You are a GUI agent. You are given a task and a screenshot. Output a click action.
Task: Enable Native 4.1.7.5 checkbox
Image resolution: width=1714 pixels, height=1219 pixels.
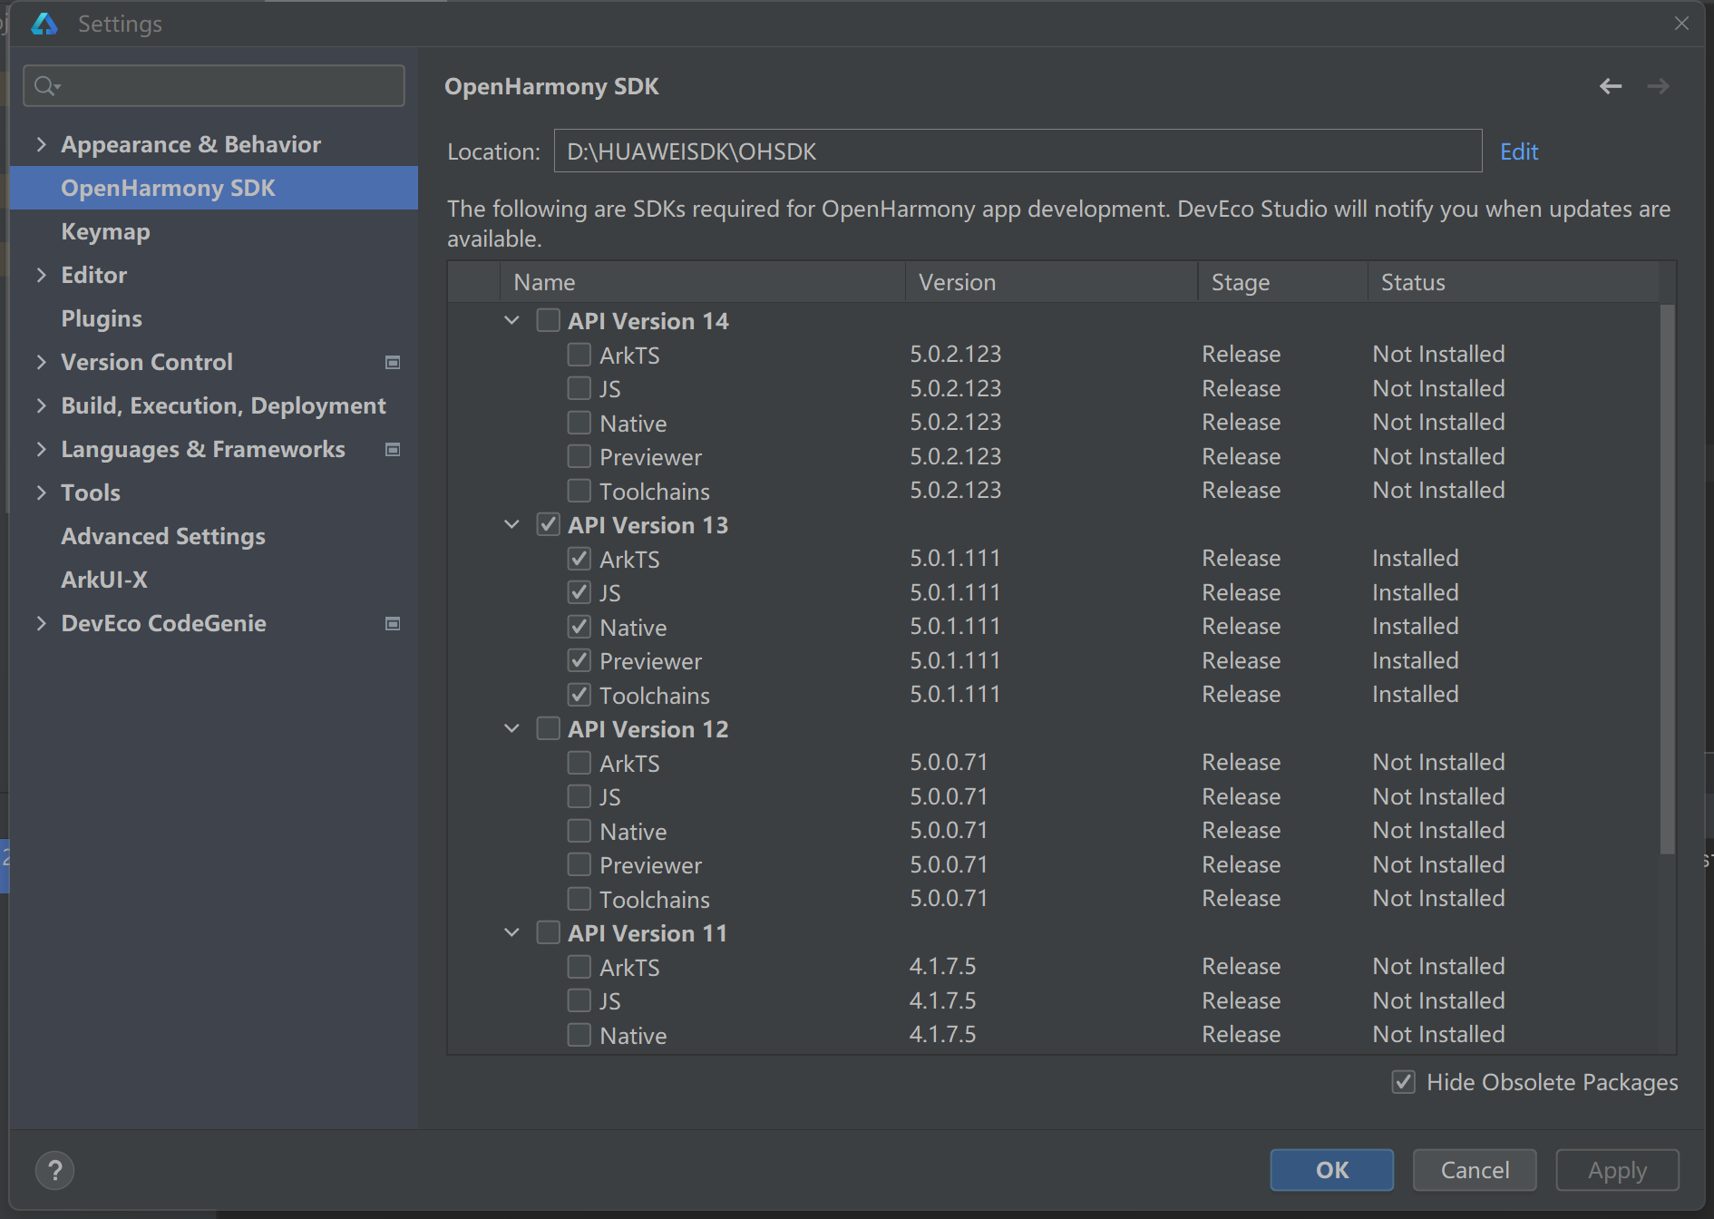tap(579, 1035)
